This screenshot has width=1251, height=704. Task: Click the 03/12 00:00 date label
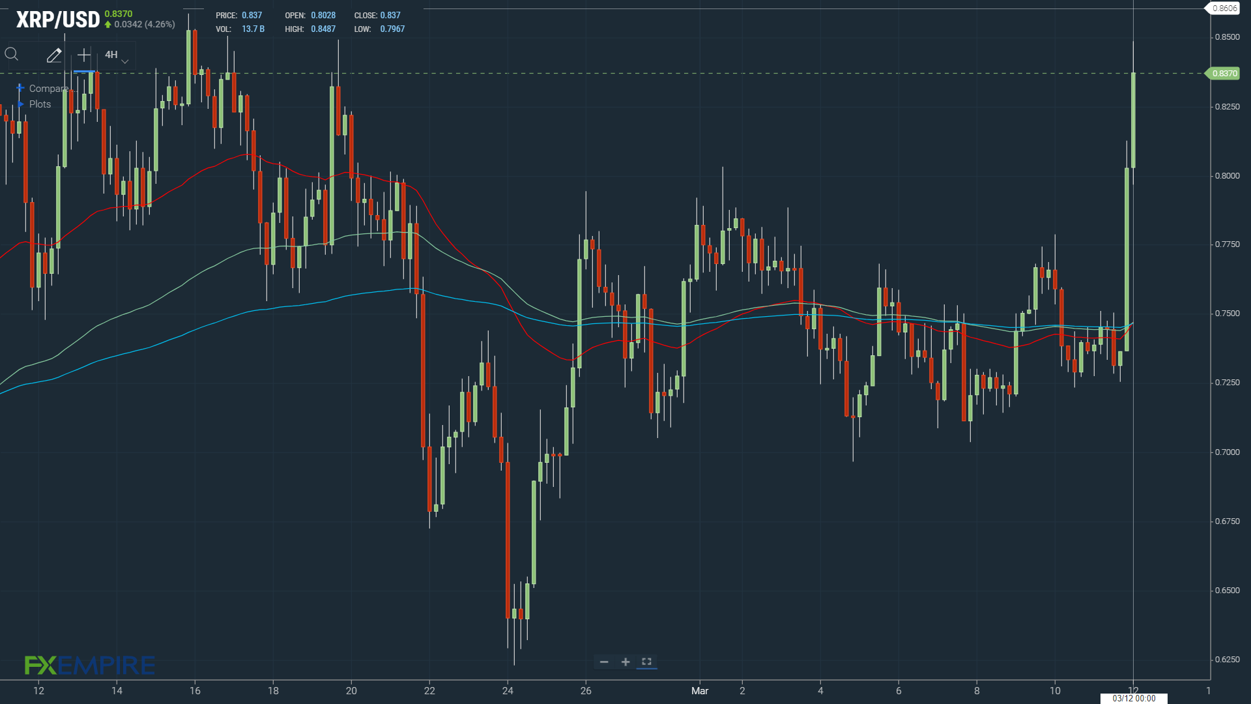tap(1134, 698)
